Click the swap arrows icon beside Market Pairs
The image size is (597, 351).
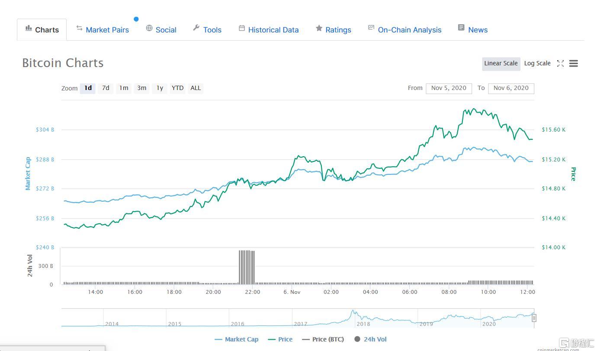[79, 28]
